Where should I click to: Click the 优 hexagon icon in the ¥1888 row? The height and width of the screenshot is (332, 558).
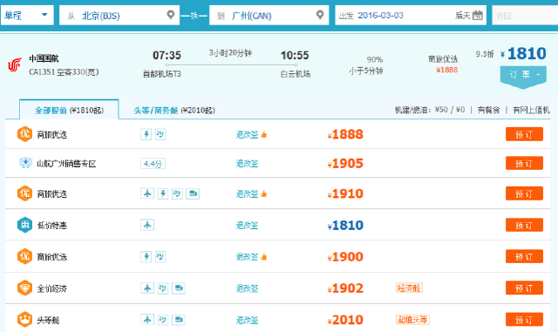[x=25, y=134]
